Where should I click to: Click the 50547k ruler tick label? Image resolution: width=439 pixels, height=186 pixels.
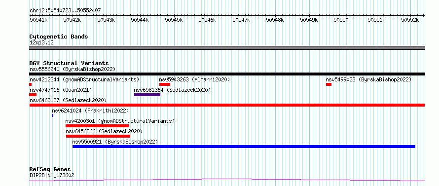241,20
